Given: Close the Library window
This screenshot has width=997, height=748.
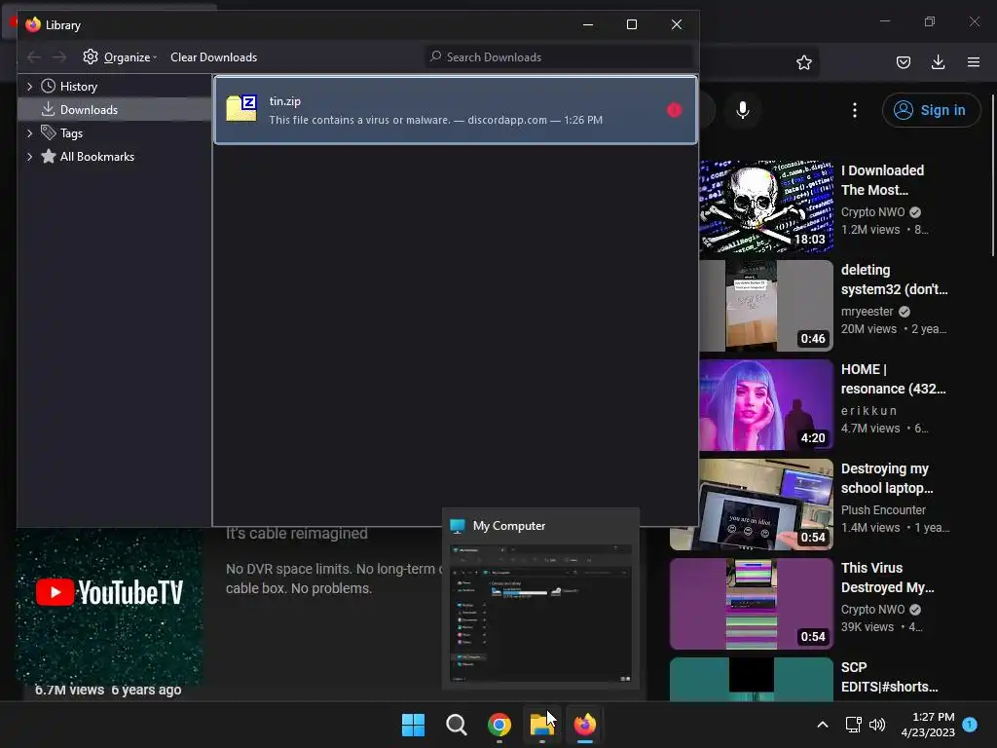Looking at the screenshot, I should click(677, 24).
